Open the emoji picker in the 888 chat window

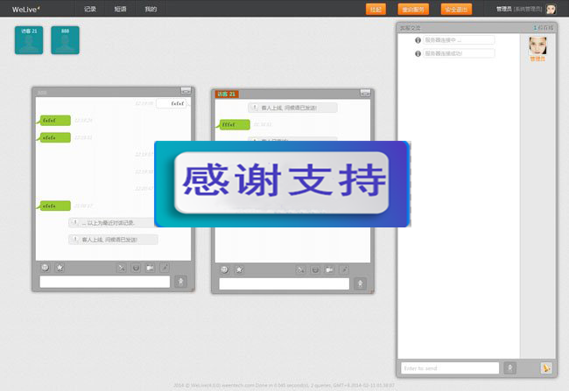coord(45,268)
